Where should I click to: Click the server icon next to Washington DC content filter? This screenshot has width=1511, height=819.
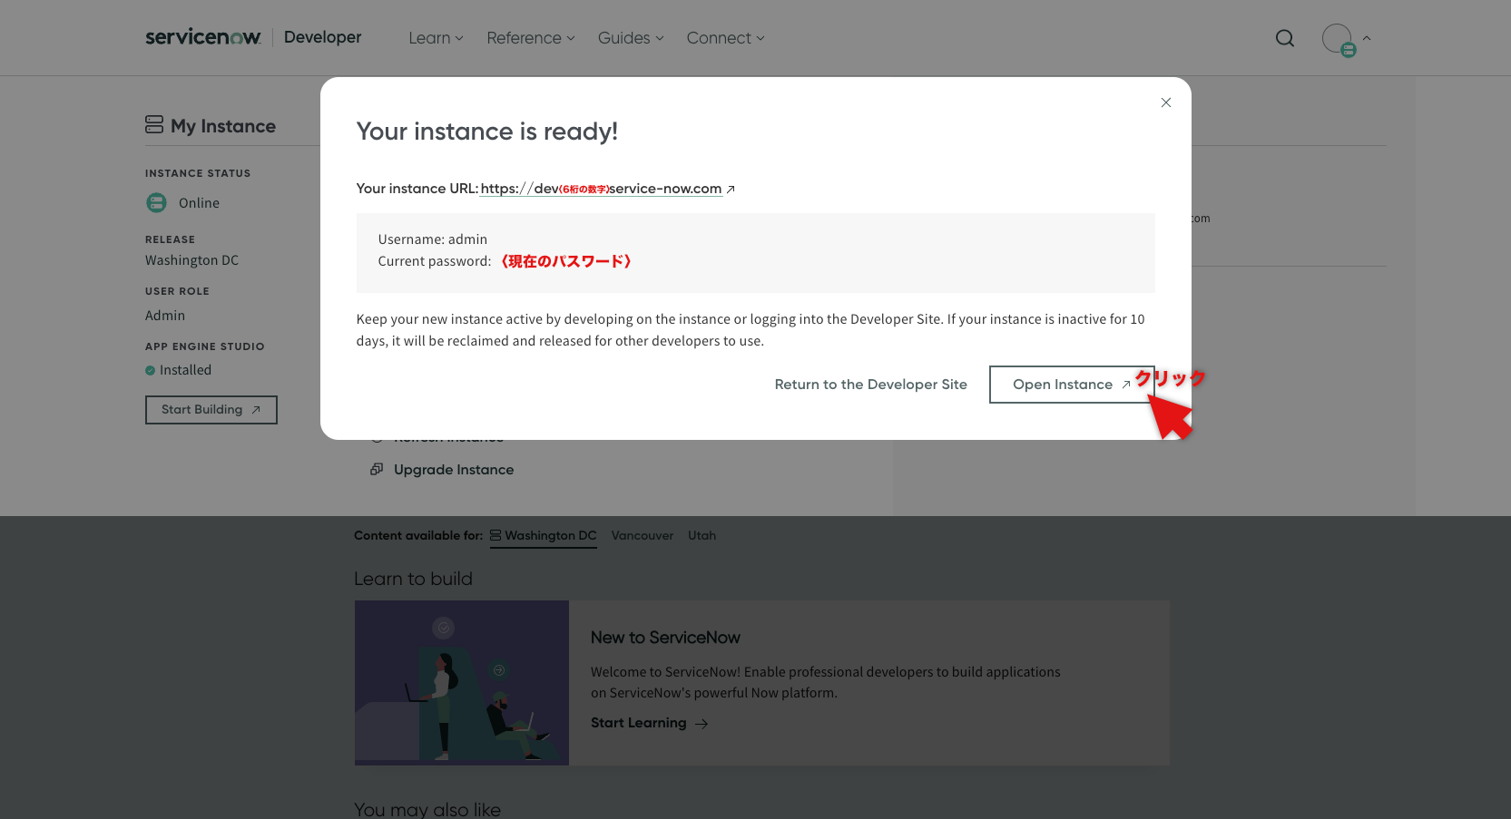[x=494, y=535]
